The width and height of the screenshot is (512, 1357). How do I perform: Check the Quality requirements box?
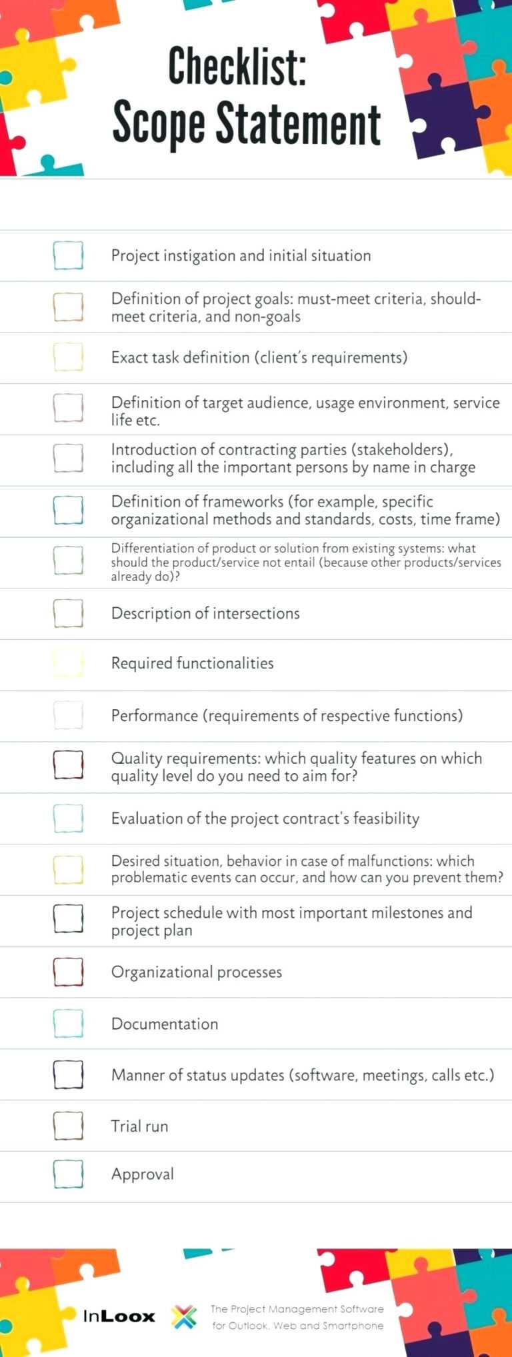pyautogui.click(x=68, y=765)
